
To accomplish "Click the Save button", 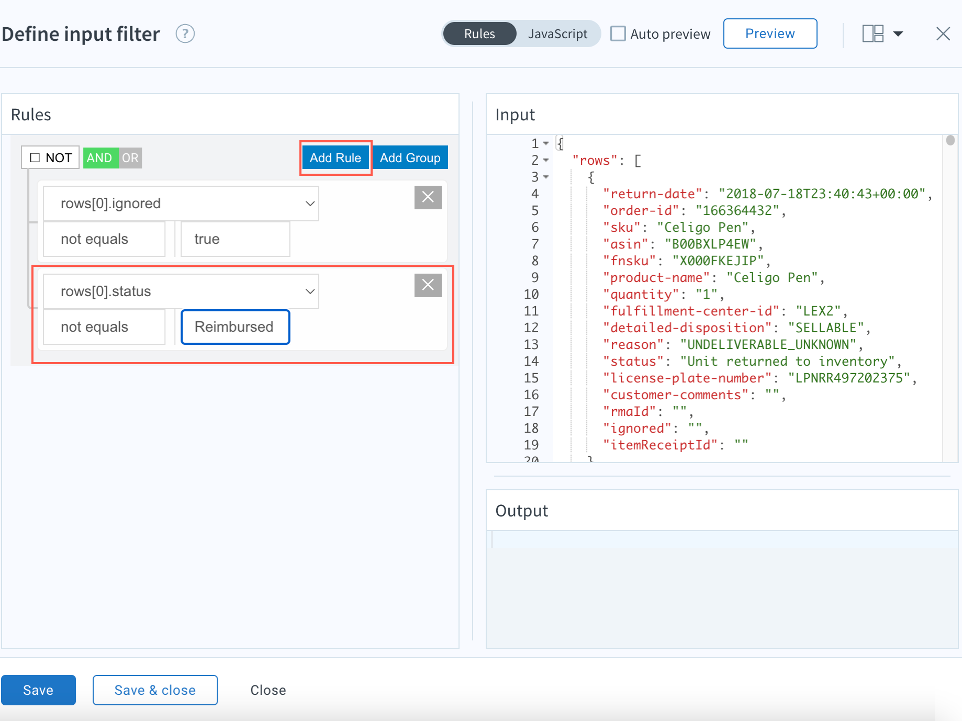I will pos(38,690).
